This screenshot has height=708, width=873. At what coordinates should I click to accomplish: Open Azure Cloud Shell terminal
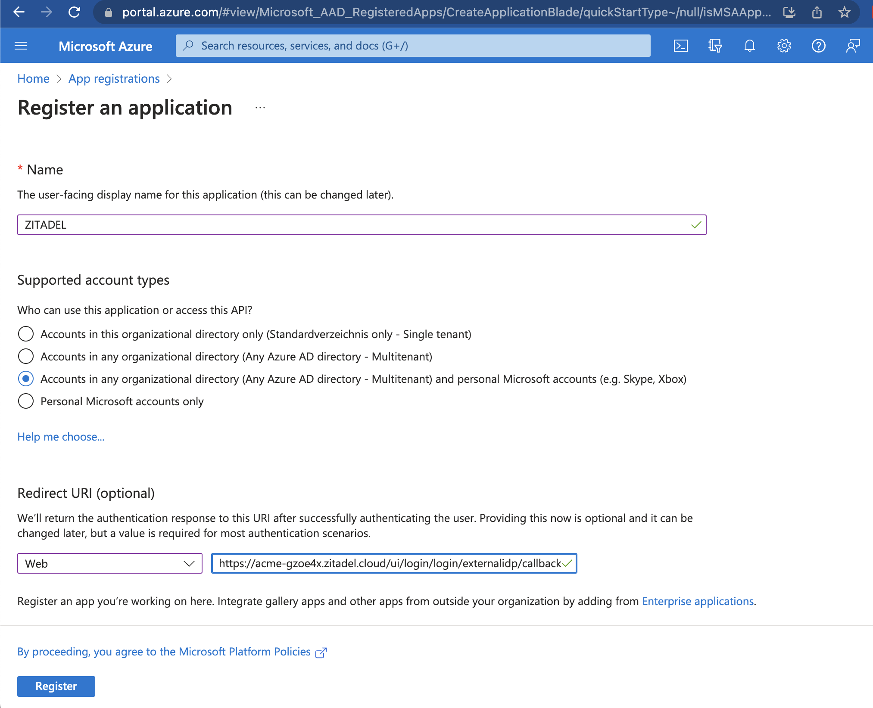click(680, 46)
